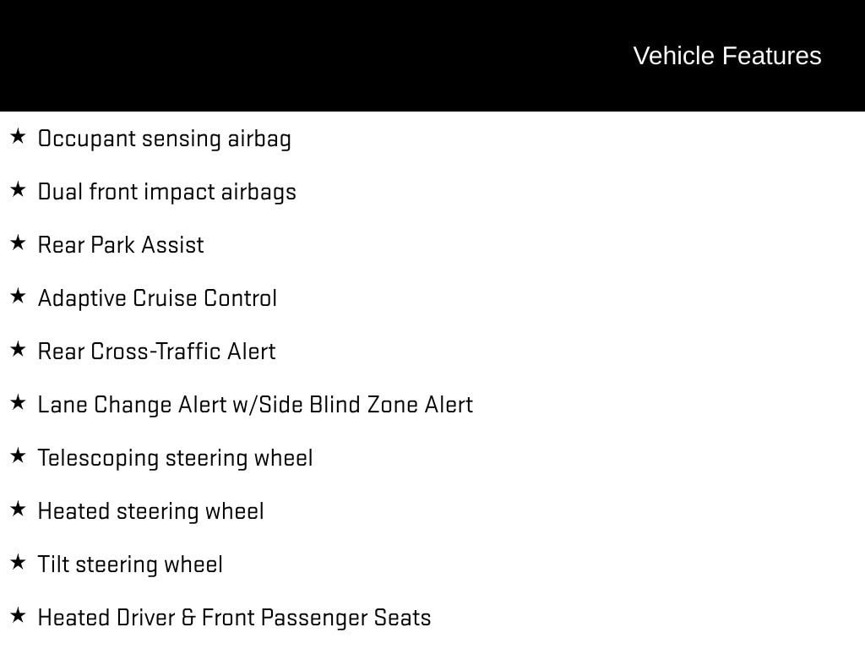Click Heated Driver & Front Passenger Seats text
Viewport: 865px width, 649px height.
(234, 618)
